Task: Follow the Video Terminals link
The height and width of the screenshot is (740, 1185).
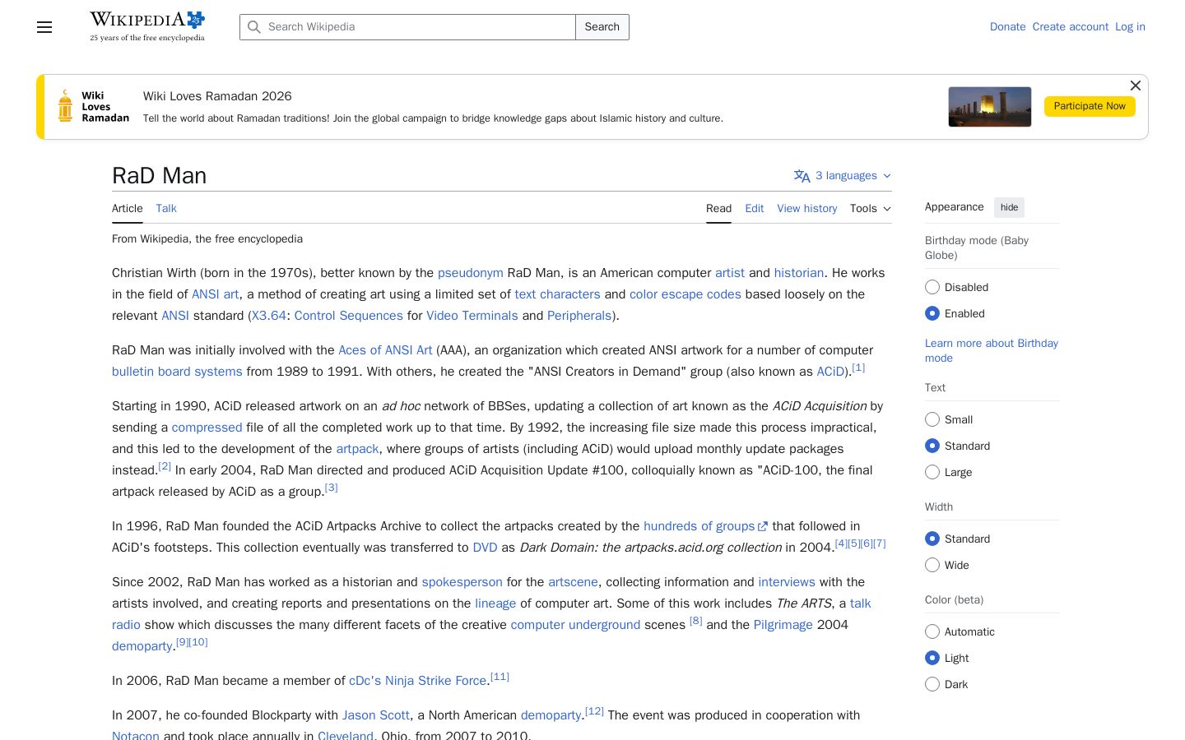Action: click(472, 316)
